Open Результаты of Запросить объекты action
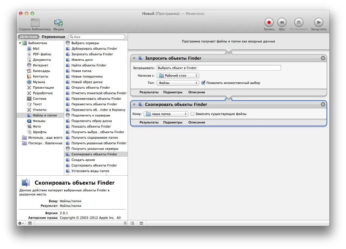This screenshot has height=249, width=346. point(149,92)
